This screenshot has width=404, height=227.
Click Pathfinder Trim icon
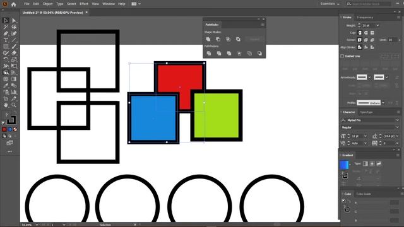(x=219, y=54)
